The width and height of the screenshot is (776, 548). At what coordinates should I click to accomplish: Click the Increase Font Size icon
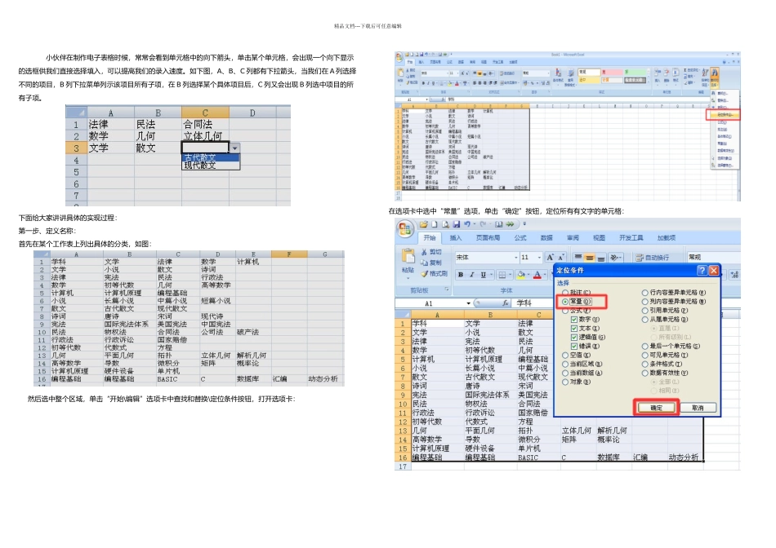pyautogui.click(x=551, y=257)
